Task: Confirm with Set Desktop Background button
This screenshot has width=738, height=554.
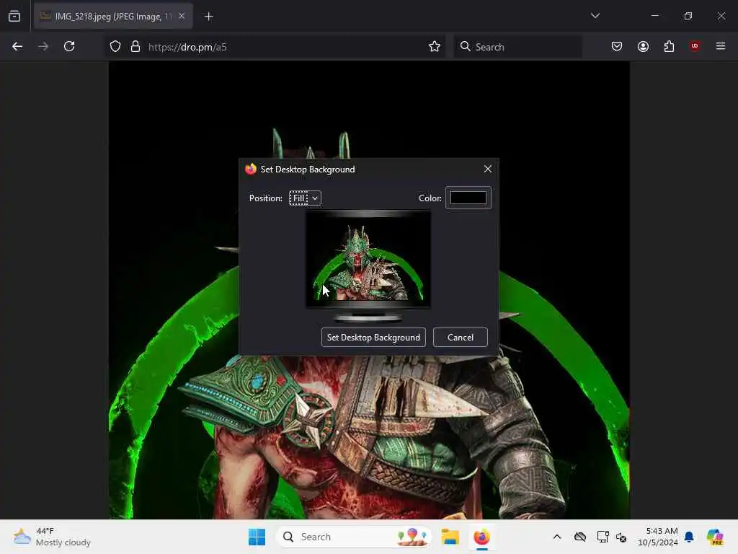Action: click(x=373, y=338)
